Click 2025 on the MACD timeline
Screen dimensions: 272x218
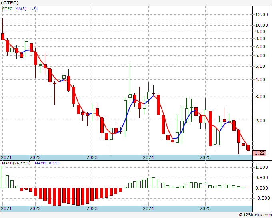point(205,208)
